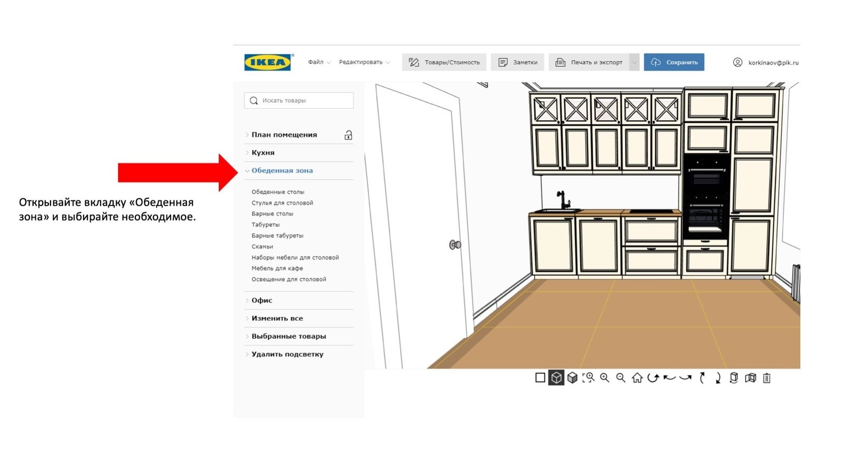Select Обеденные столы category

278,192
